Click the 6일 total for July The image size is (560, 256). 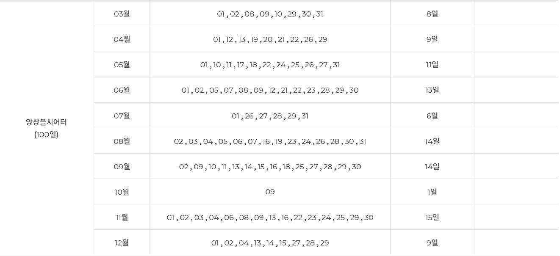pyautogui.click(x=432, y=116)
